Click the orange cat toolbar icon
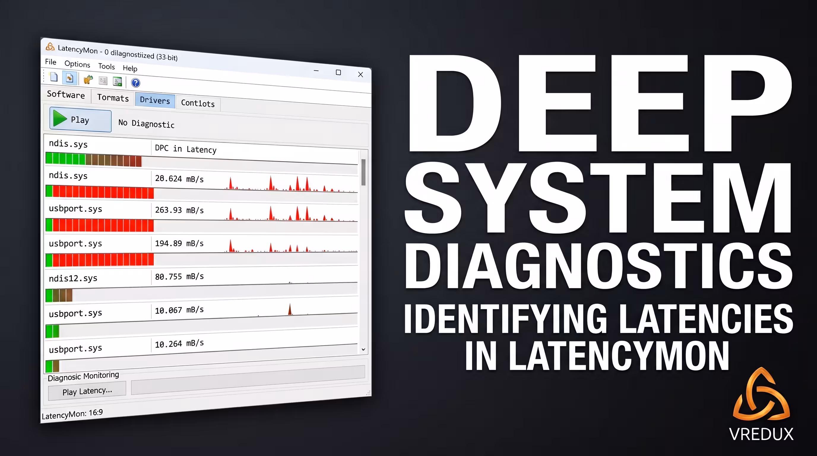 pos(88,79)
